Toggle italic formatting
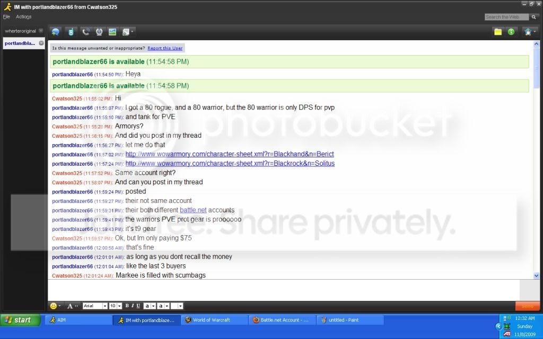The height and width of the screenshot is (339, 543). (x=133, y=306)
